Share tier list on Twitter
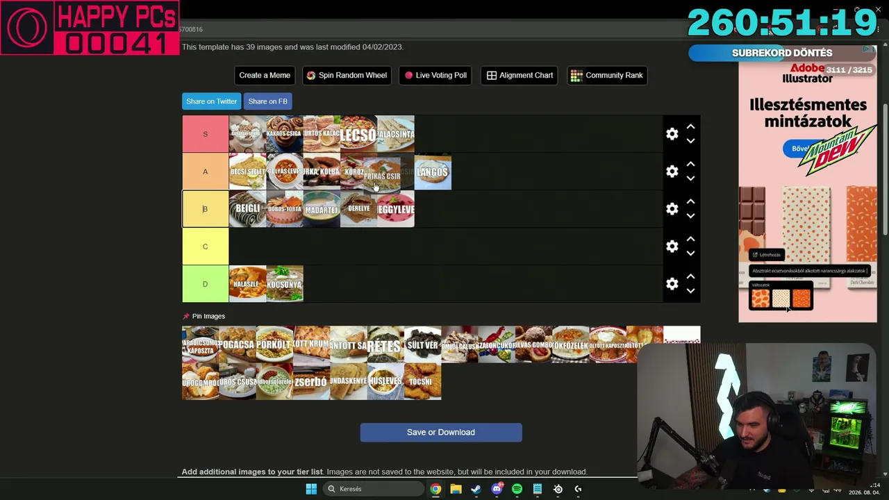The image size is (889, 500). point(212,101)
